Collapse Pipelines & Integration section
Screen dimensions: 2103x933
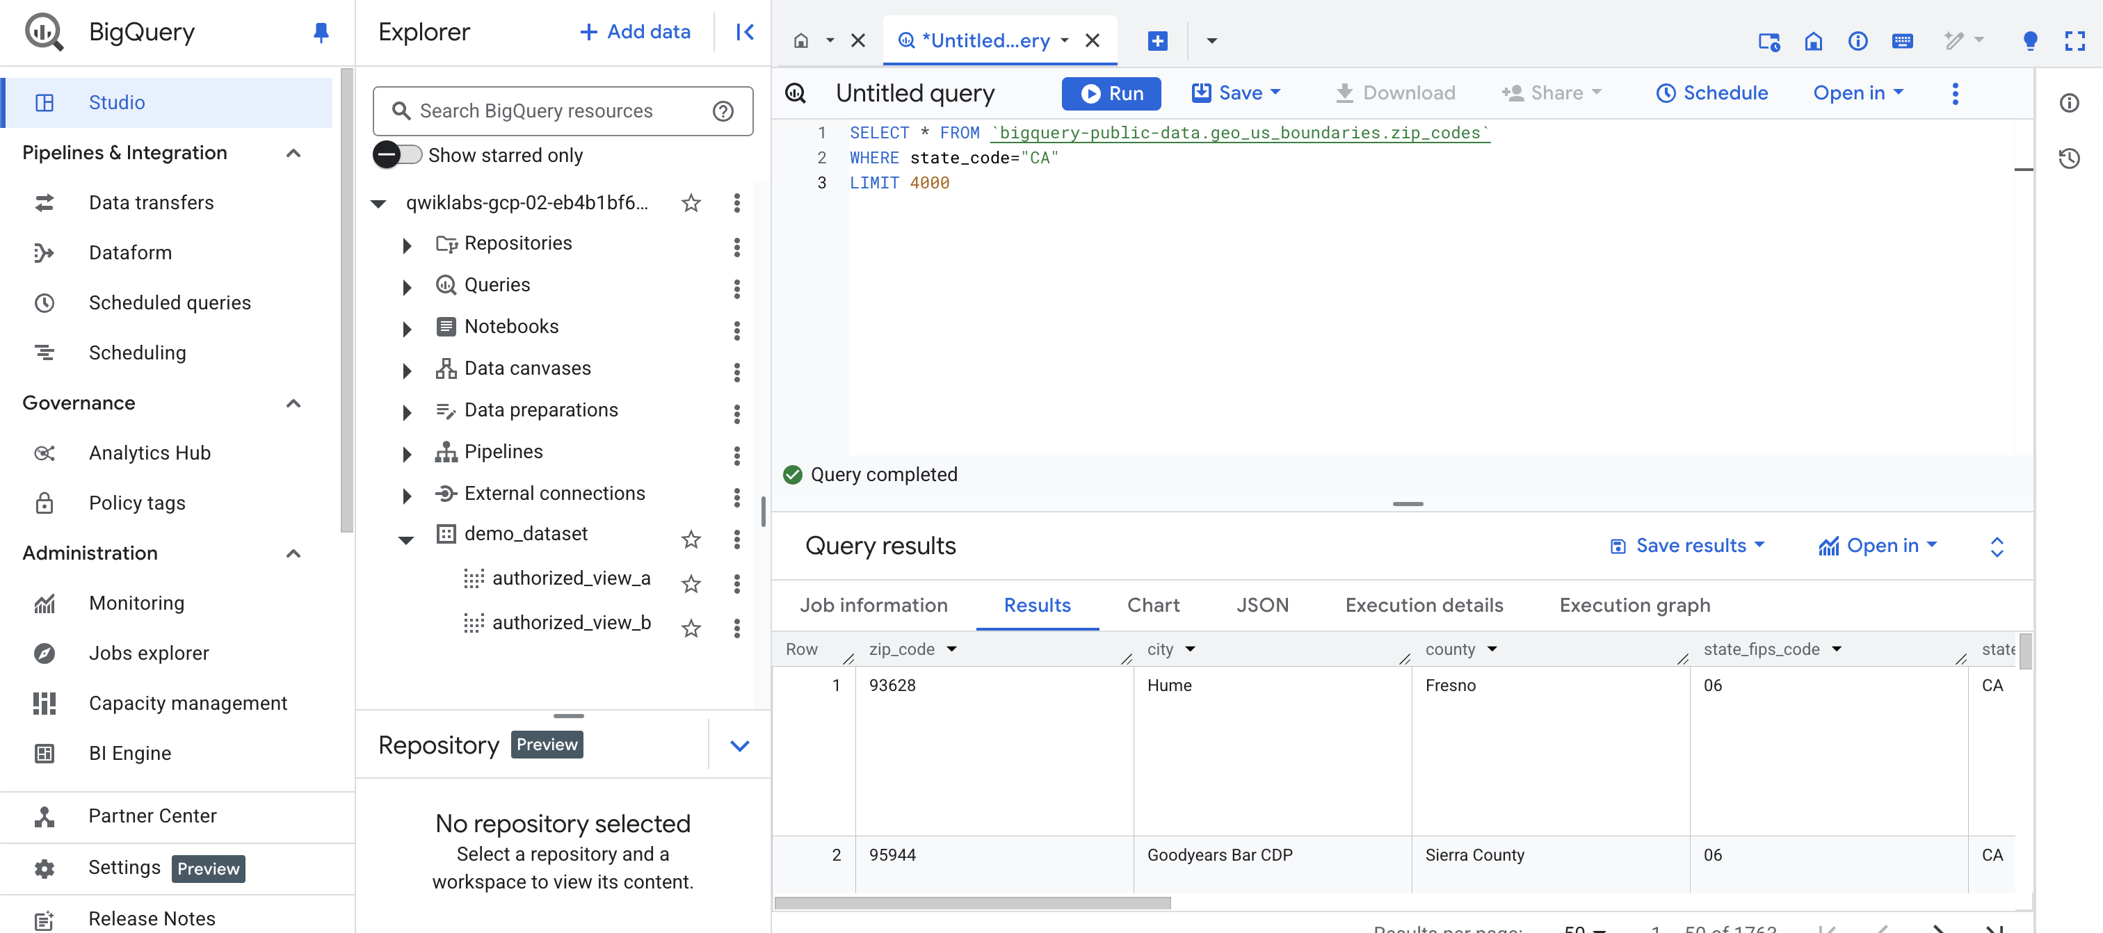pos(294,153)
